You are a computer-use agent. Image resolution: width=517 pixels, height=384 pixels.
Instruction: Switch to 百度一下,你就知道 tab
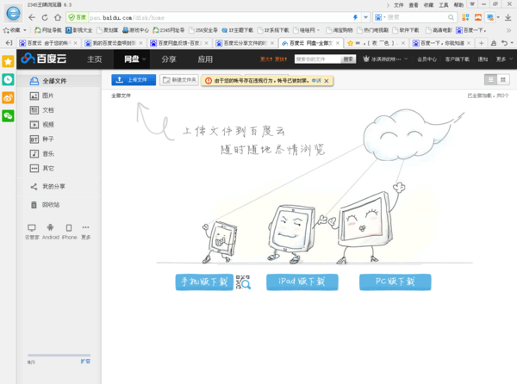pyautogui.click(x=441, y=43)
